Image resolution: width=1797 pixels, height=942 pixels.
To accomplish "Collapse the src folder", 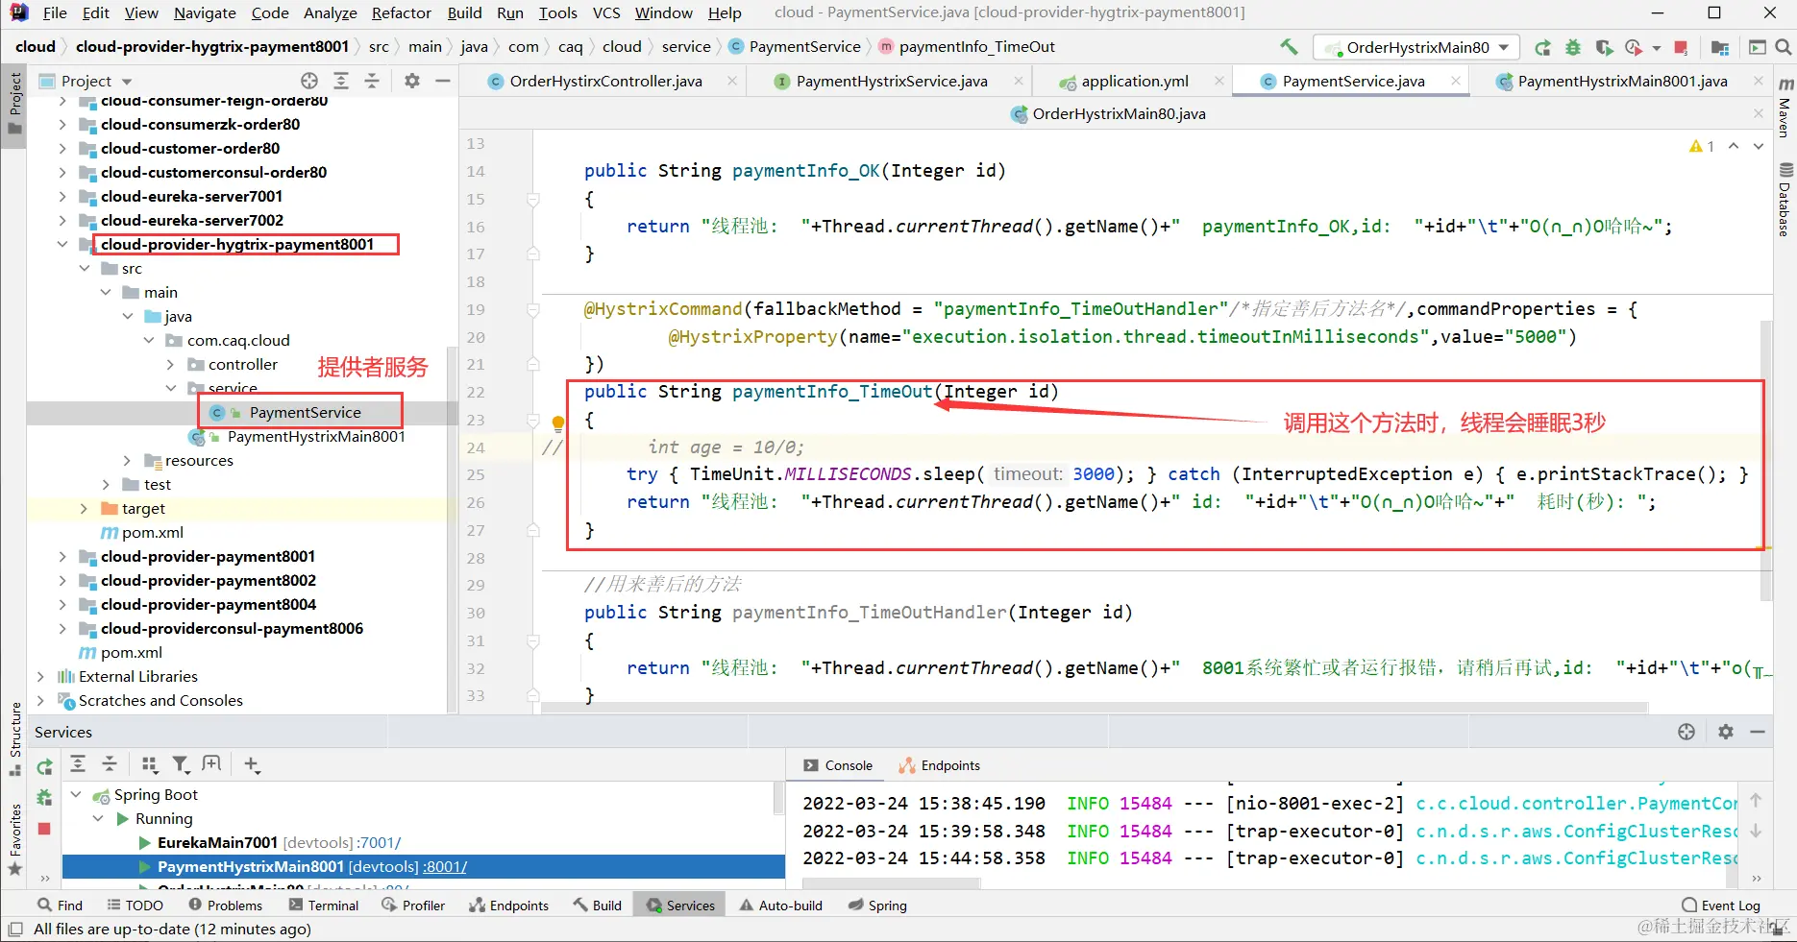I will 85,268.
